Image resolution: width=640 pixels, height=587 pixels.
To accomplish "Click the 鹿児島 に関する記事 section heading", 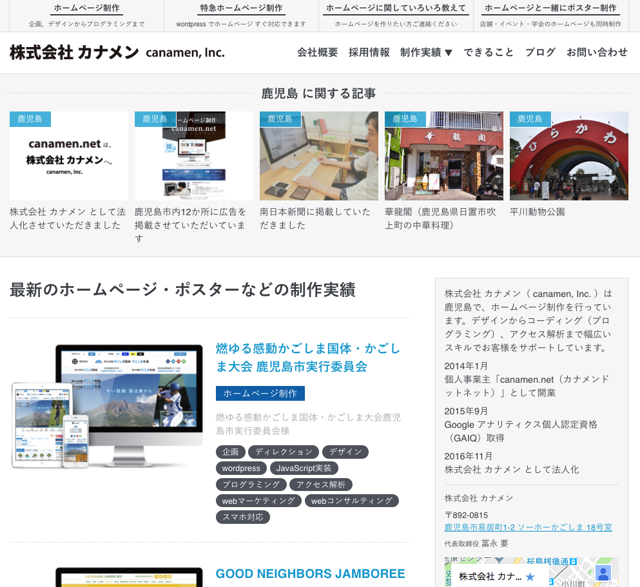I will (x=318, y=93).
